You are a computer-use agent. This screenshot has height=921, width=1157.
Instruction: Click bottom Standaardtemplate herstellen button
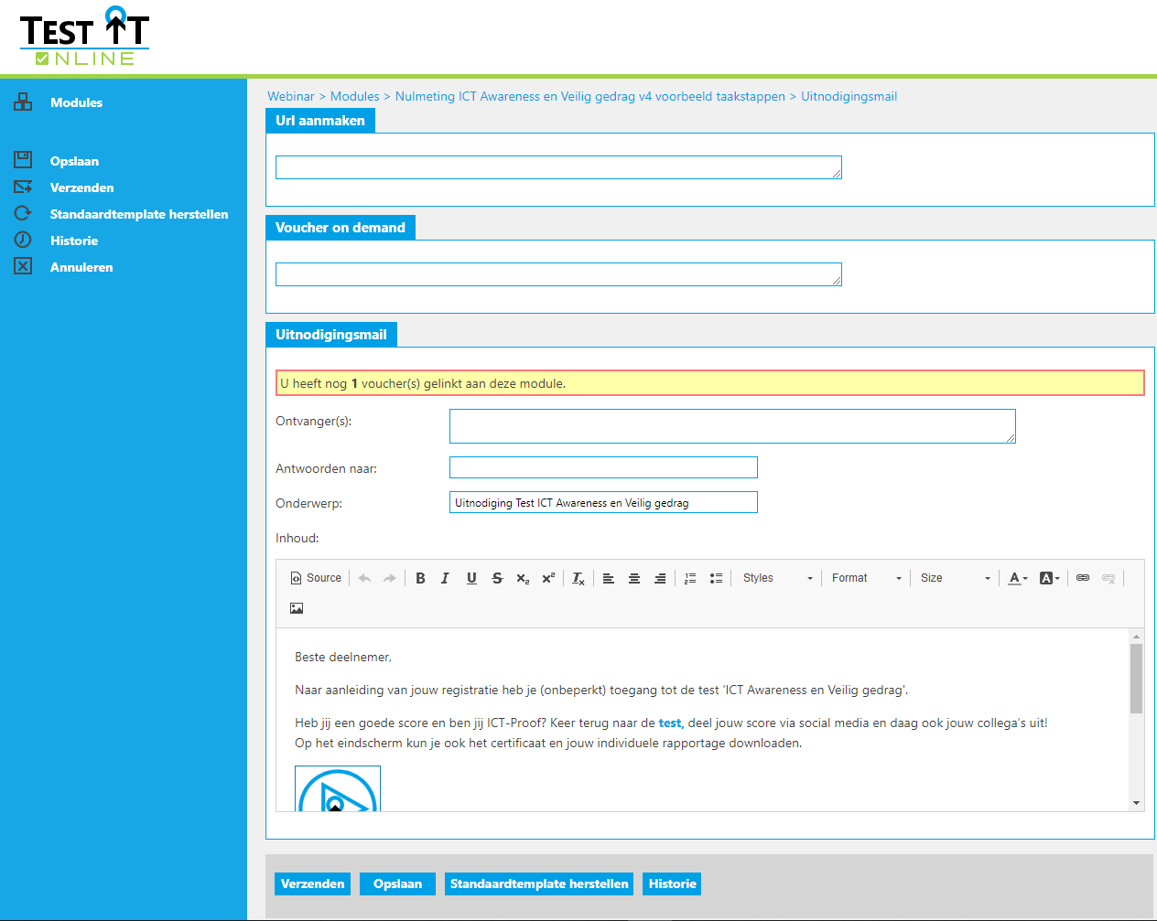click(x=539, y=884)
